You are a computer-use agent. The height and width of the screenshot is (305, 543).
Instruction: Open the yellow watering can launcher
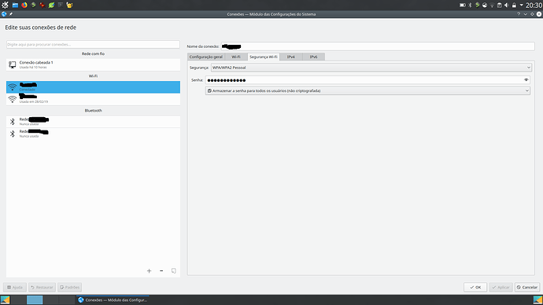tap(69, 5)
